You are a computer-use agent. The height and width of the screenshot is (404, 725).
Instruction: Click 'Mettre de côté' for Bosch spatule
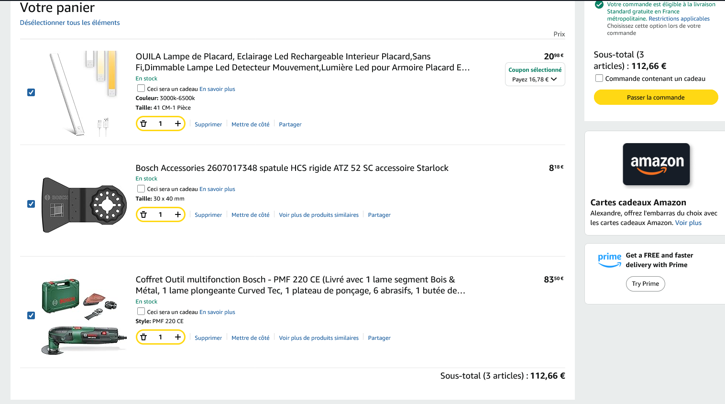point(250,215)
